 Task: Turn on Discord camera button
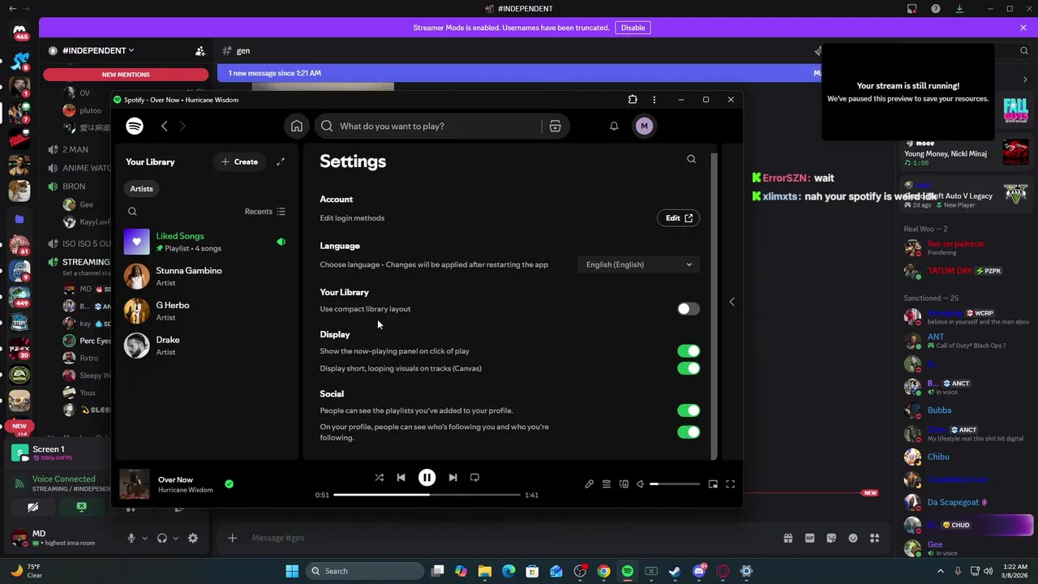pos(32,507)
